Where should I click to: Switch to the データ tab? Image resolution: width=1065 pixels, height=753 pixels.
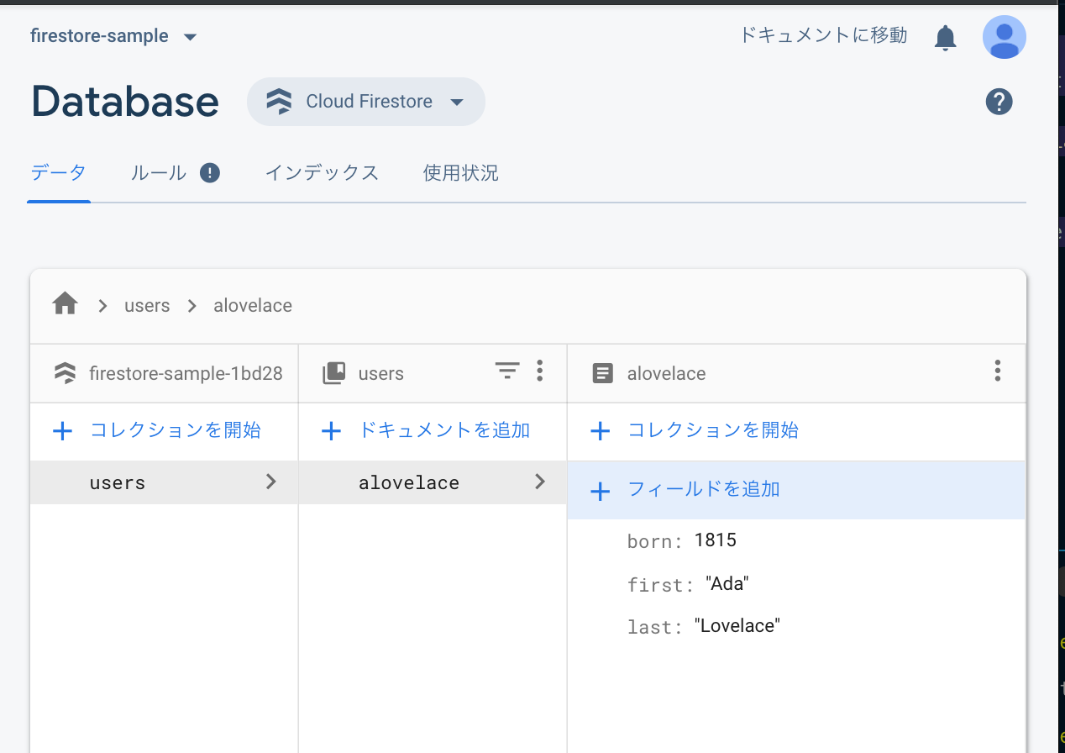[59, 173]
